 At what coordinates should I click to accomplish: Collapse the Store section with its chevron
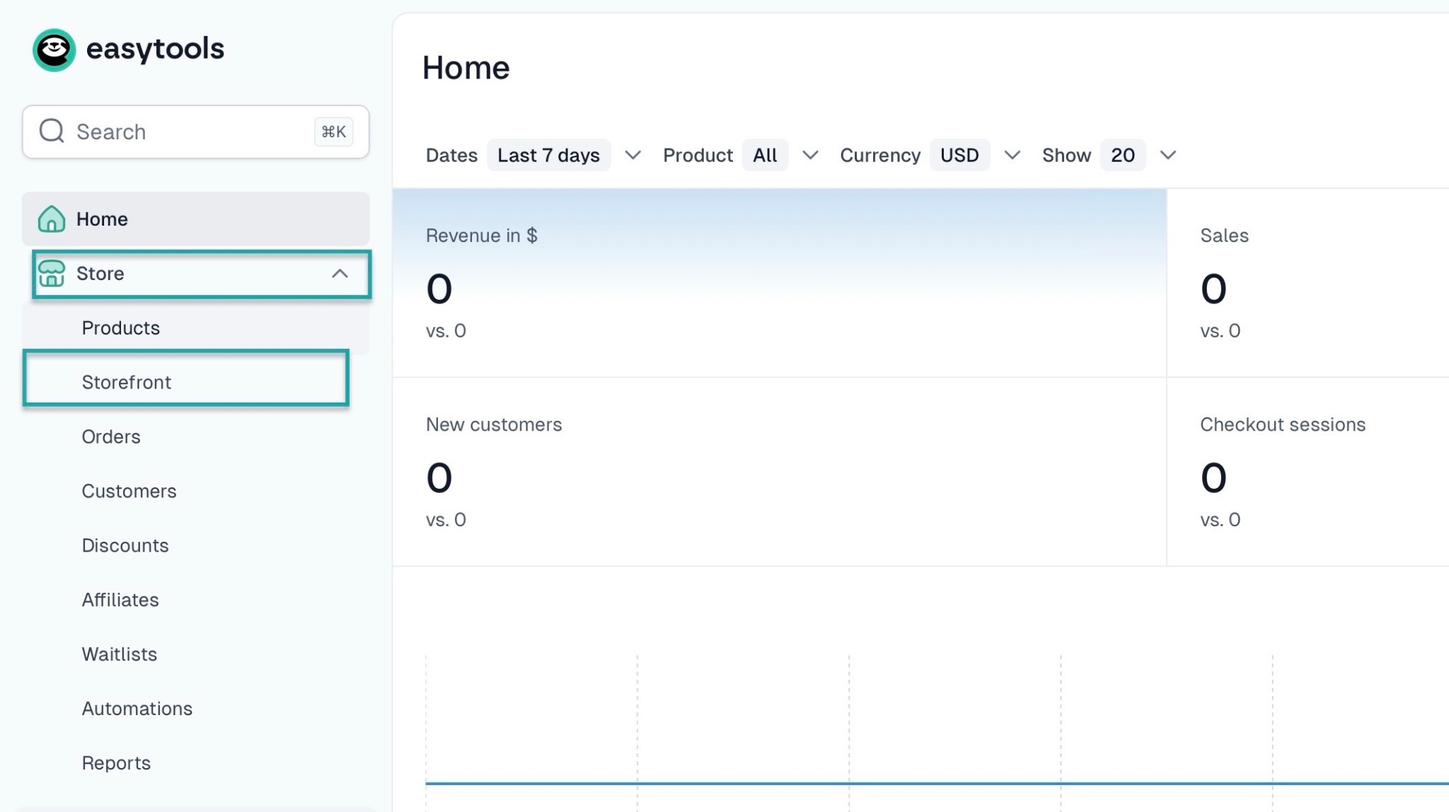pyautogui.click(x=340, y=274)
